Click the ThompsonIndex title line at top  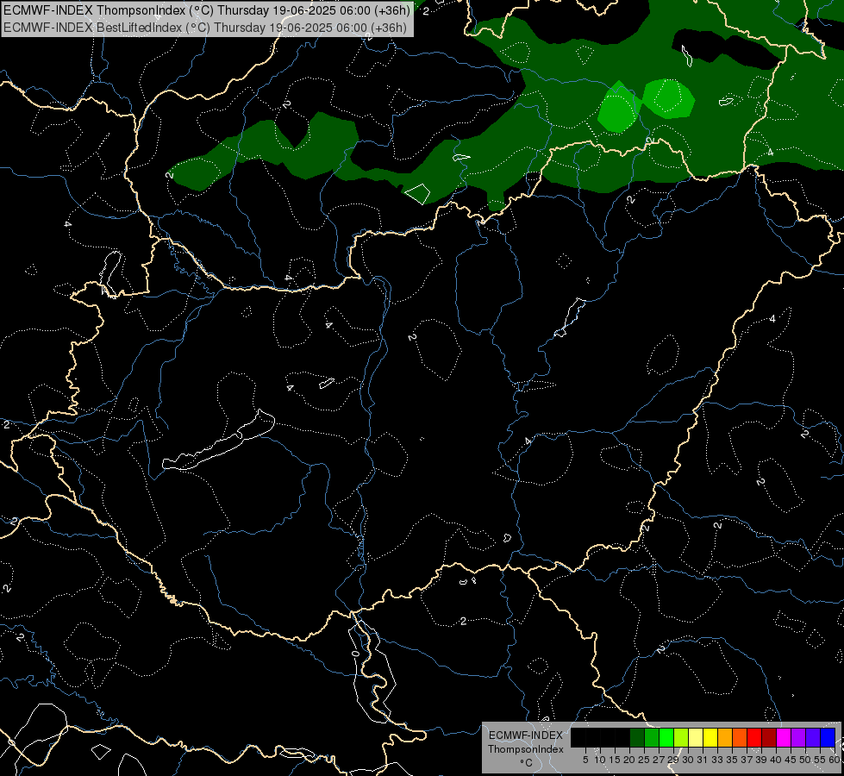click(207, 9)
